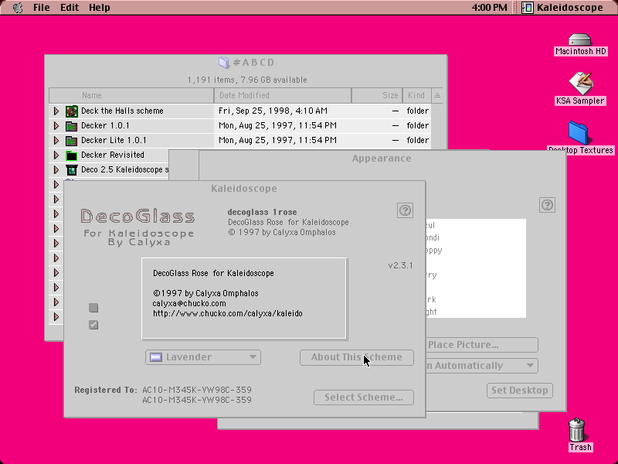The height and width of the screenshot is (464, 618).
Task: Click the Kaleidoscope window help button
Action: [x=405, y=210]
